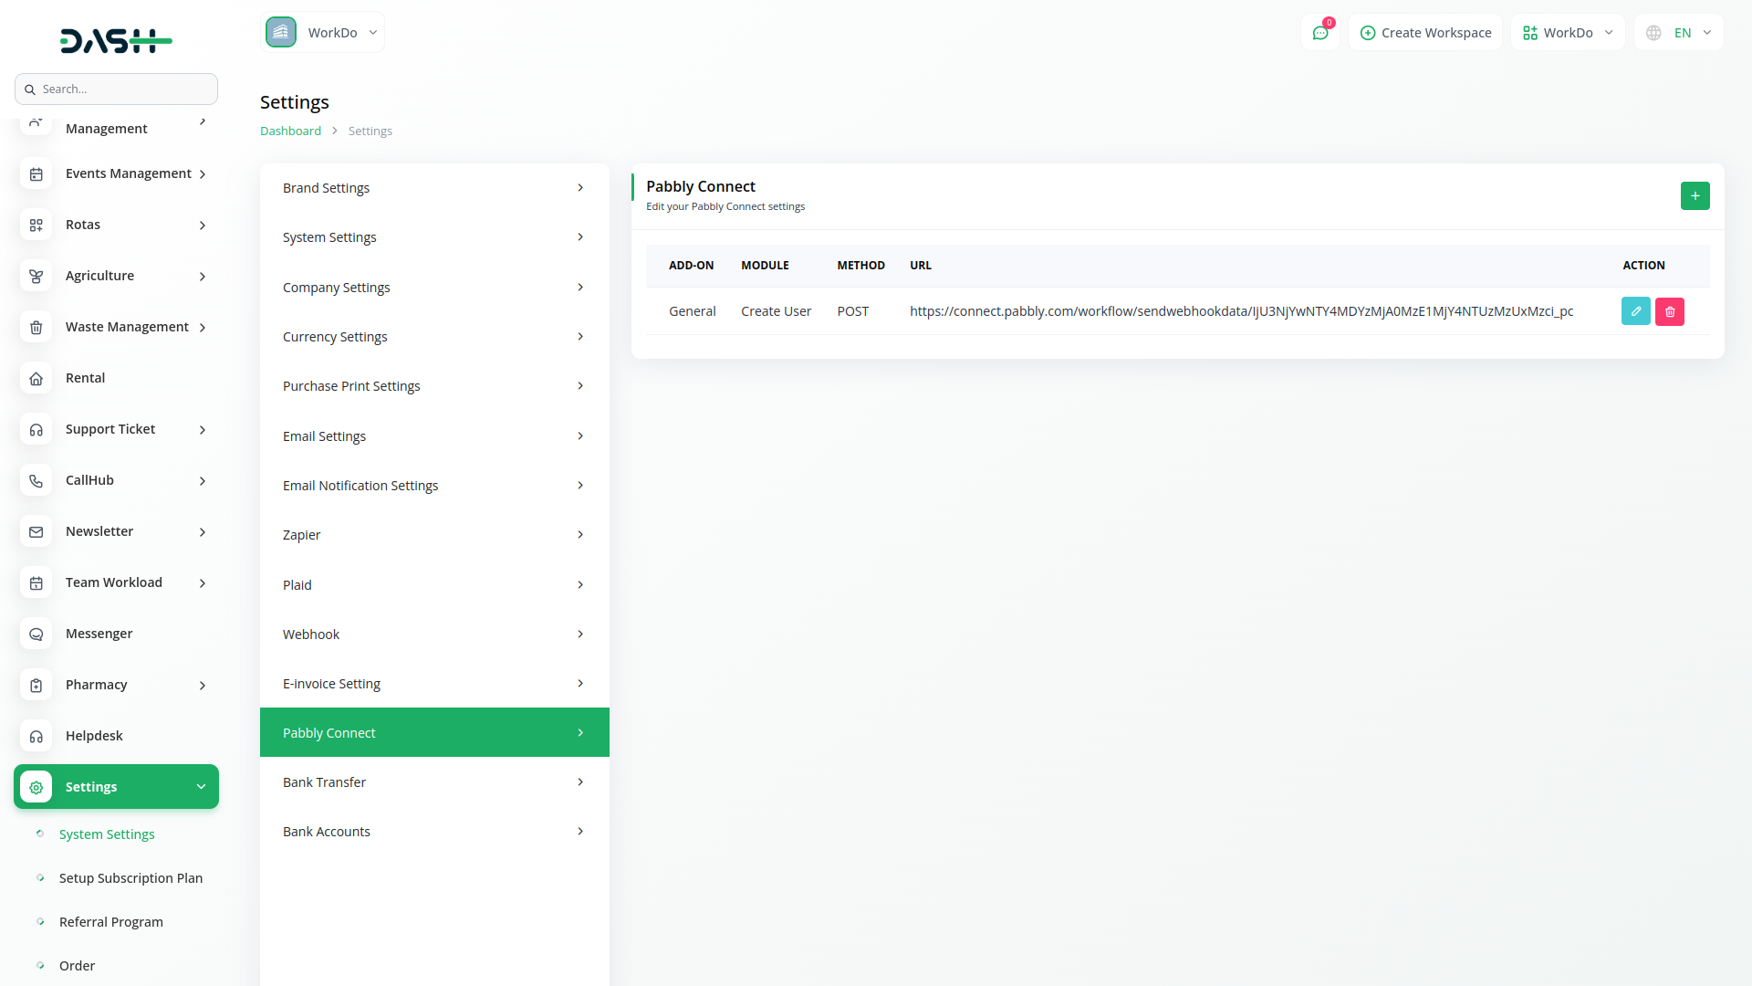The height and width of the screenshot is (986, 1752).
Task: Open Setup Subscription Plan link
Action: pos(130,878)
